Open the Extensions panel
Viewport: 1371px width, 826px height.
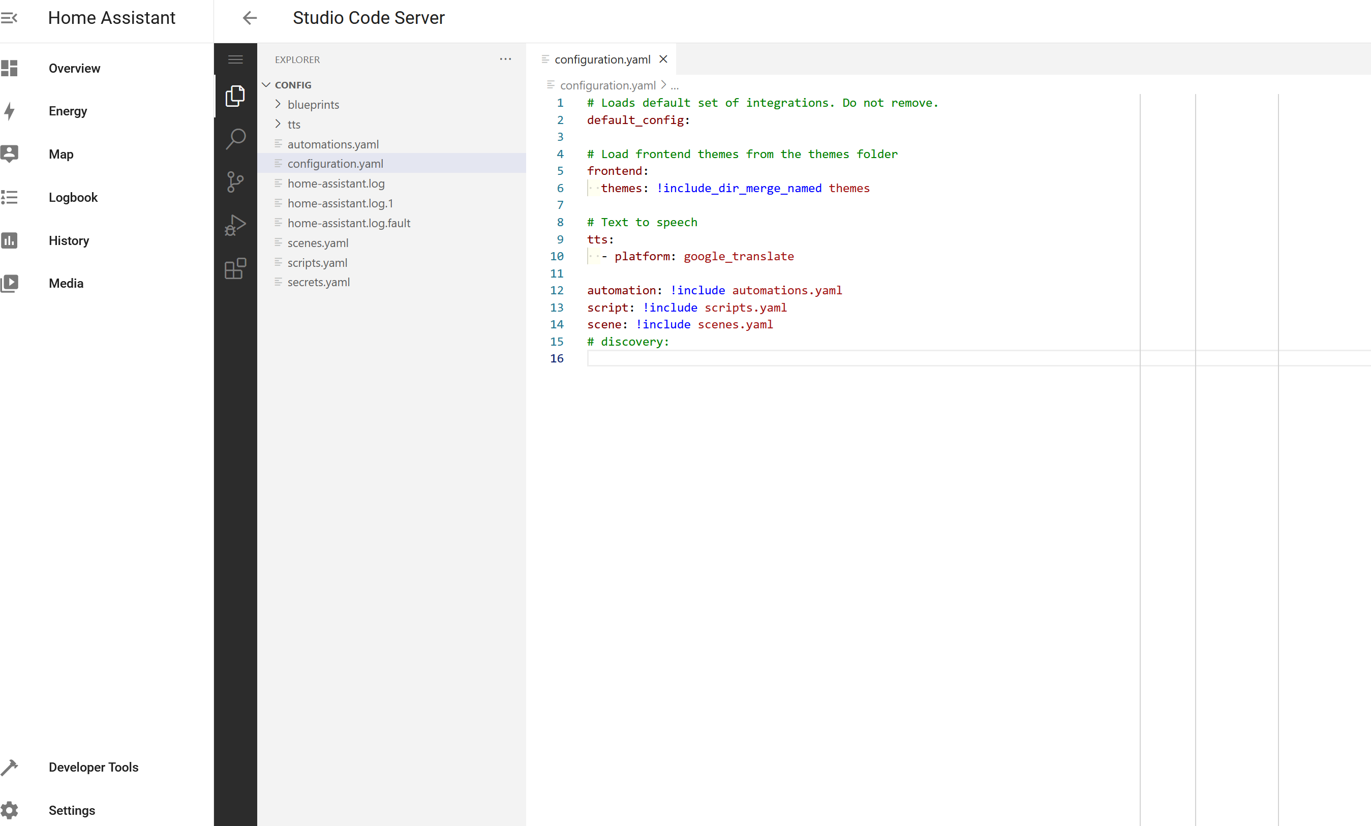235,269
